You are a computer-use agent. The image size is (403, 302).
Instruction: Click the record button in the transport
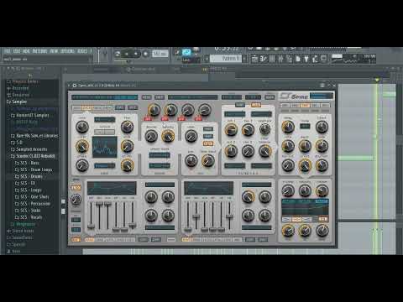pyautogui.click(x=145, y=54)
